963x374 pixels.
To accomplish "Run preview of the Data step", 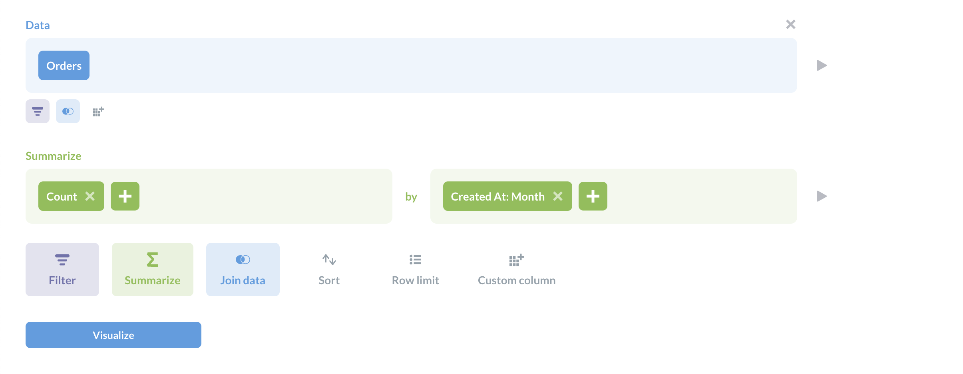I will click(821, 65).
